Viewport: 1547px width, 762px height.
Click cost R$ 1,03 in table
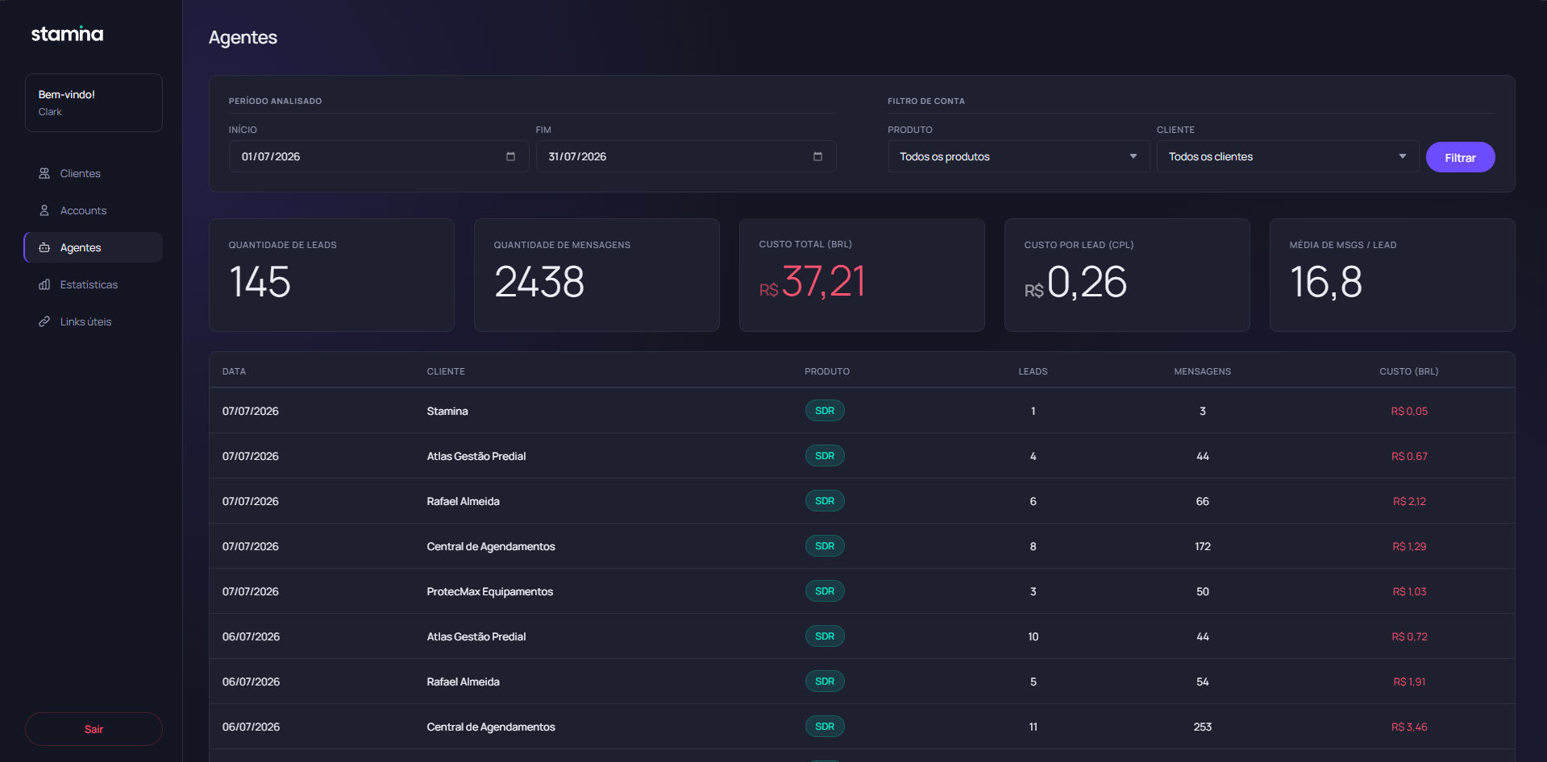(1409, 591)
